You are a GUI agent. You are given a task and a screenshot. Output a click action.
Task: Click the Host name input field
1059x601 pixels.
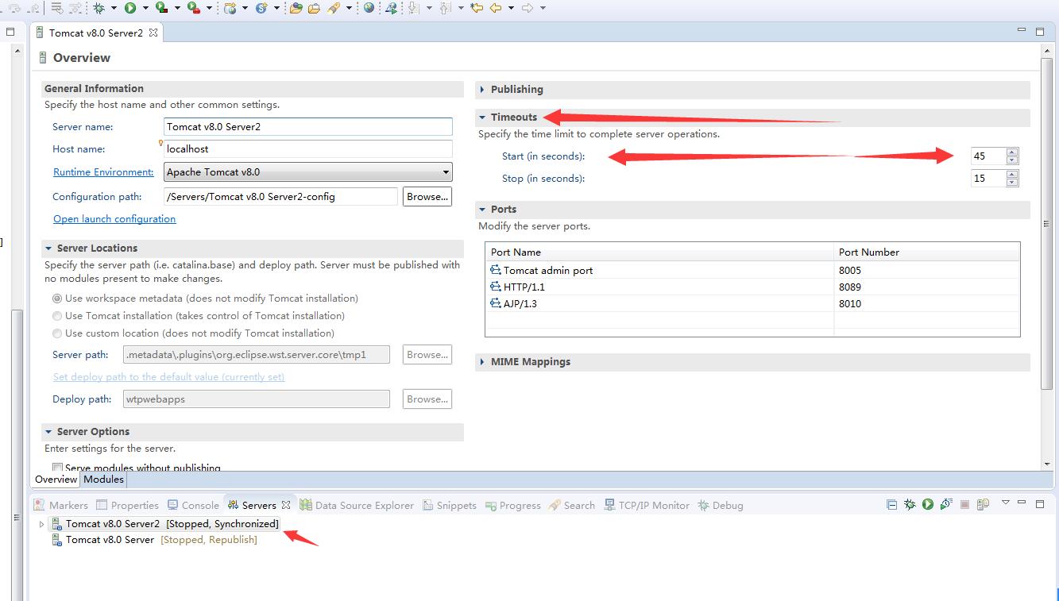[307, 148]
